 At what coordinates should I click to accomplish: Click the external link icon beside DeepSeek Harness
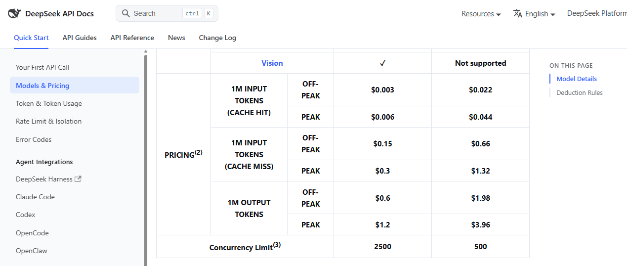click(78, 179)
